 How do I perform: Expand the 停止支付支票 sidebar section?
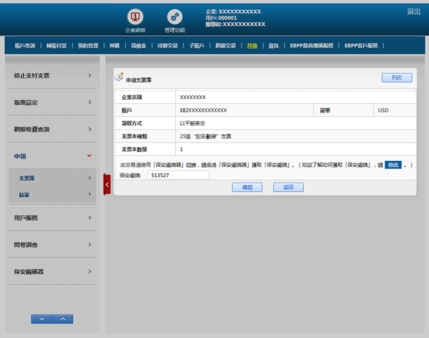pos(52,76)
